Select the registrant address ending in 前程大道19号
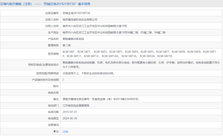The width and height of the screenshot is (223, 136). coord(95,26)
